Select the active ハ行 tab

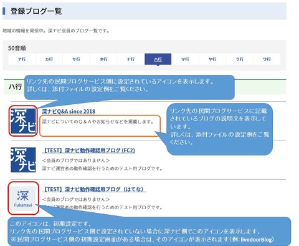[158, 59]
